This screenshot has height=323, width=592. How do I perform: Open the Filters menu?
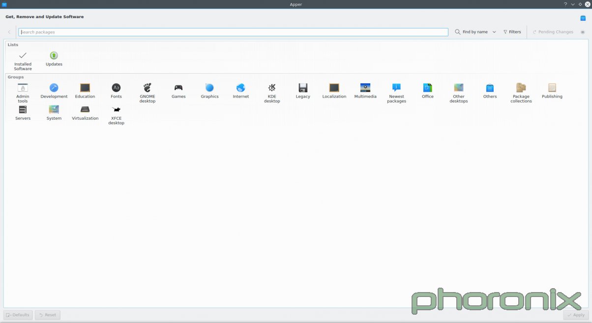click(512, 31)
